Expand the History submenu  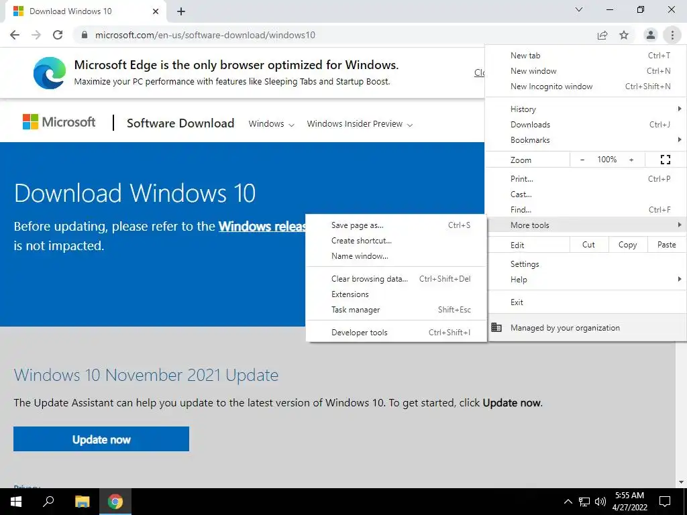point(586,109)
